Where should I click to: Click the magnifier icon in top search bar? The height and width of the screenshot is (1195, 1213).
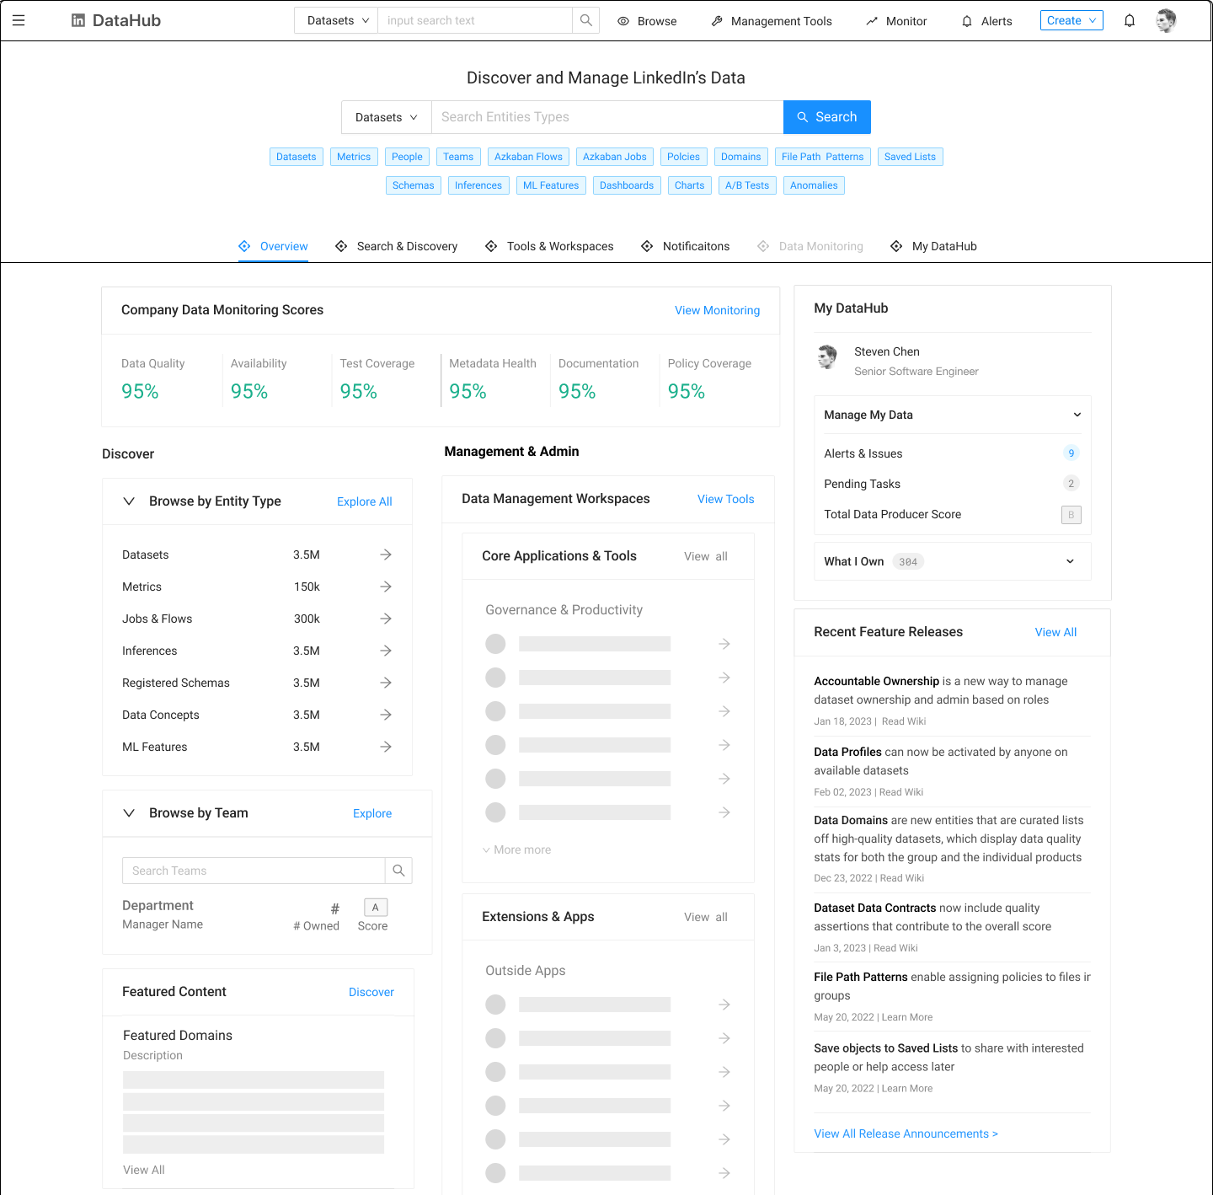pos(586,20)
